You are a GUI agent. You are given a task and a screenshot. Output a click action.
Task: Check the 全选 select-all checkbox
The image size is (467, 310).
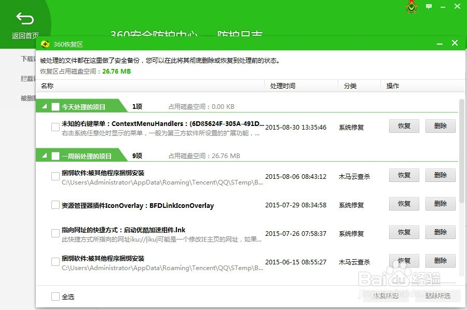coord(56,297)
